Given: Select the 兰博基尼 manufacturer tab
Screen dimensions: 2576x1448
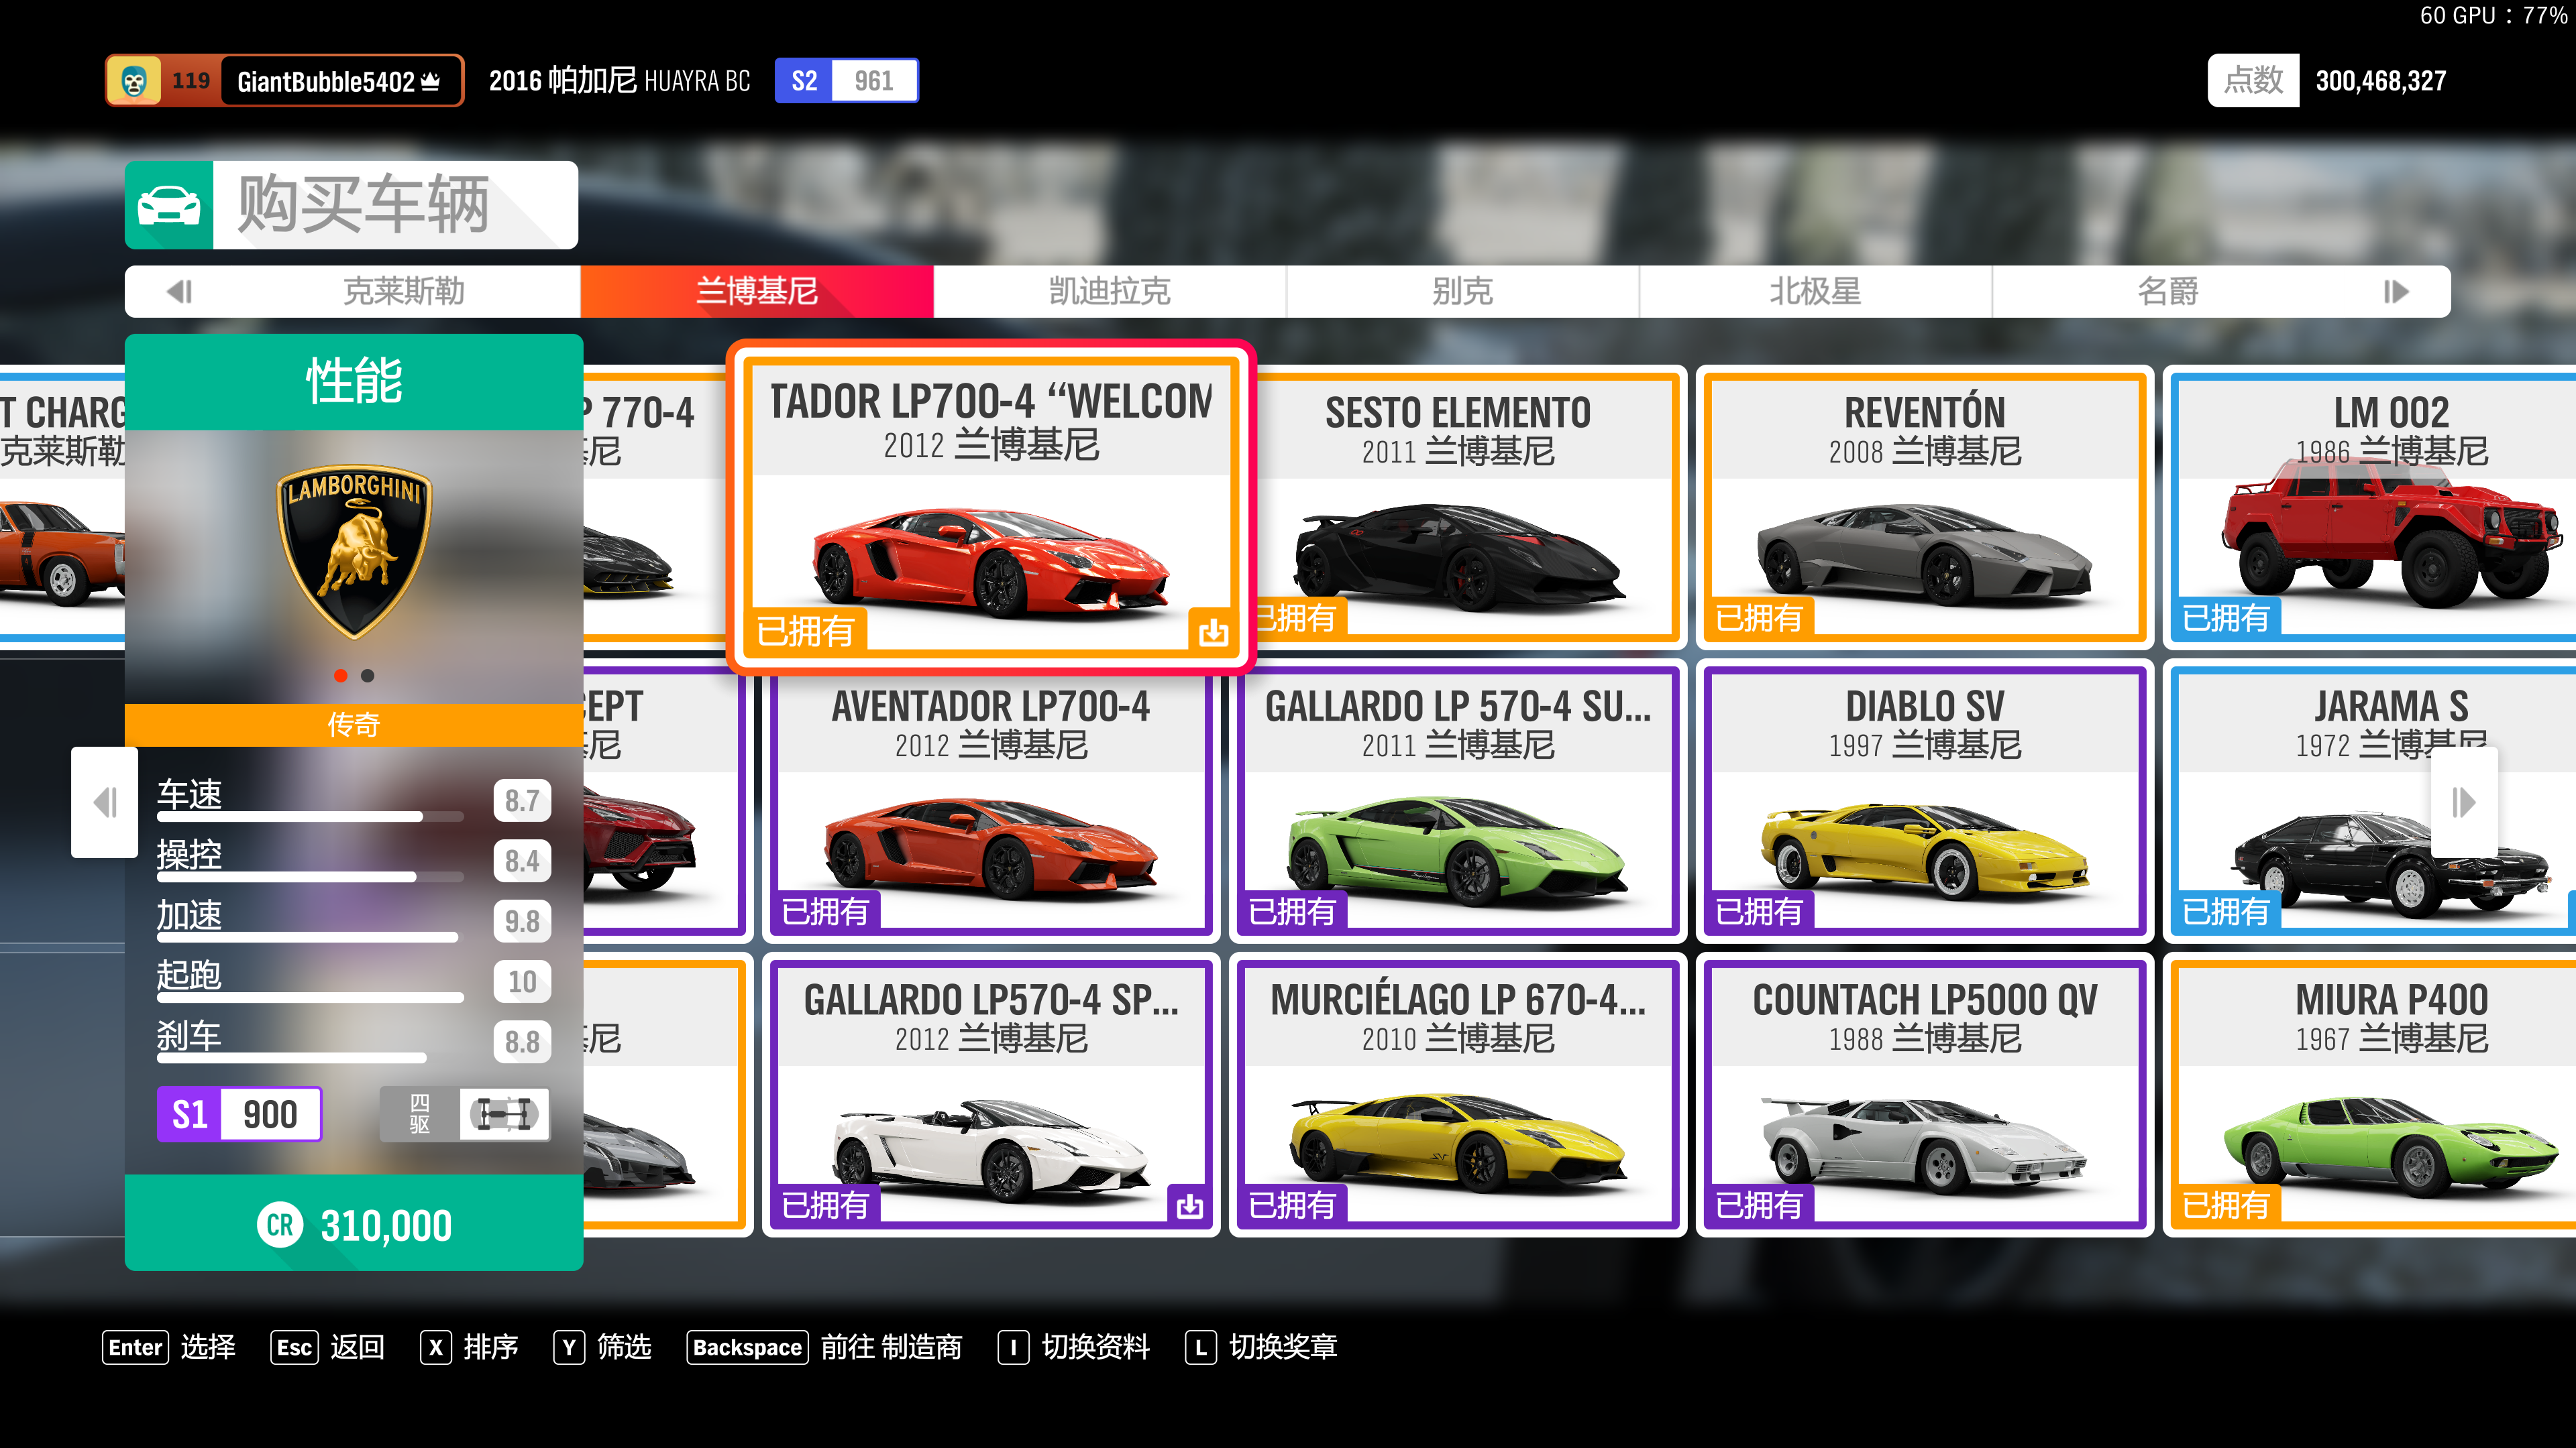Looking at the screenshot, I should [x=757, y=292].
